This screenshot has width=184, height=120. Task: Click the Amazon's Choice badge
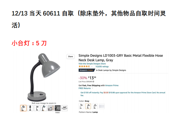tap(86, 70)
